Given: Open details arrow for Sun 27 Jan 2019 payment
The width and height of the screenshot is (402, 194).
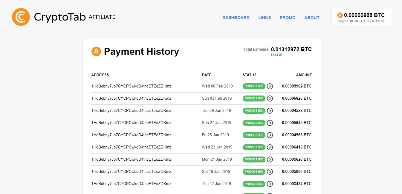Looking at the screenshot, I should pos(270,123).
